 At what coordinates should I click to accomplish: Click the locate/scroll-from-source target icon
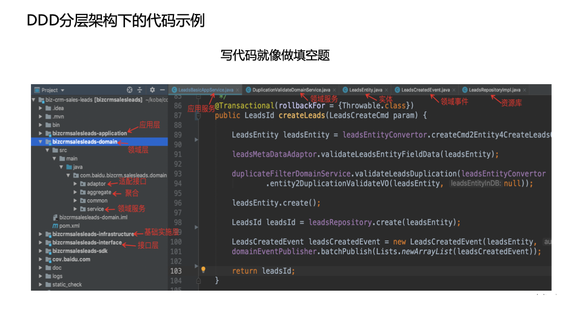click(x=130, y=90)
